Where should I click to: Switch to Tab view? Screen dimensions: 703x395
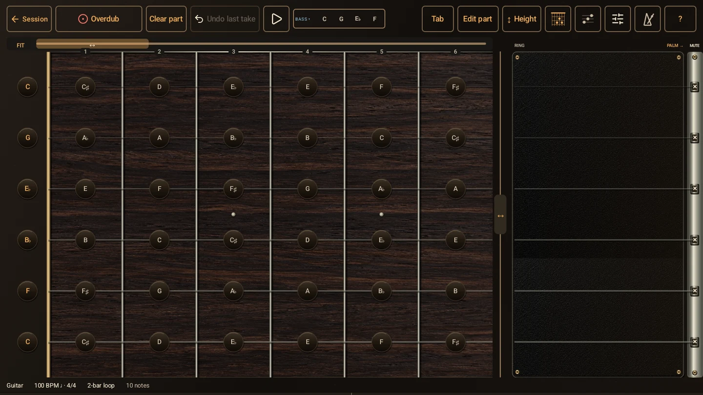click(437, 19)
